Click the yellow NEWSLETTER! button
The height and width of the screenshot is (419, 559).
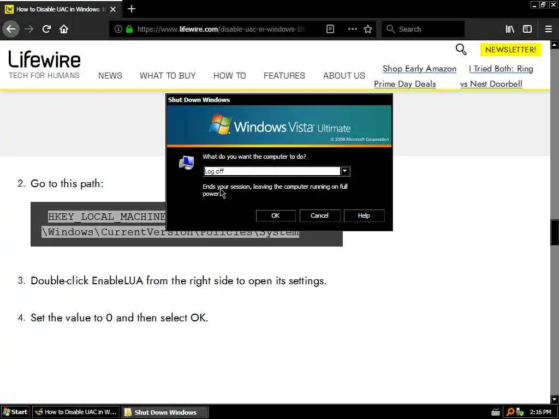[x=510, y=50]
